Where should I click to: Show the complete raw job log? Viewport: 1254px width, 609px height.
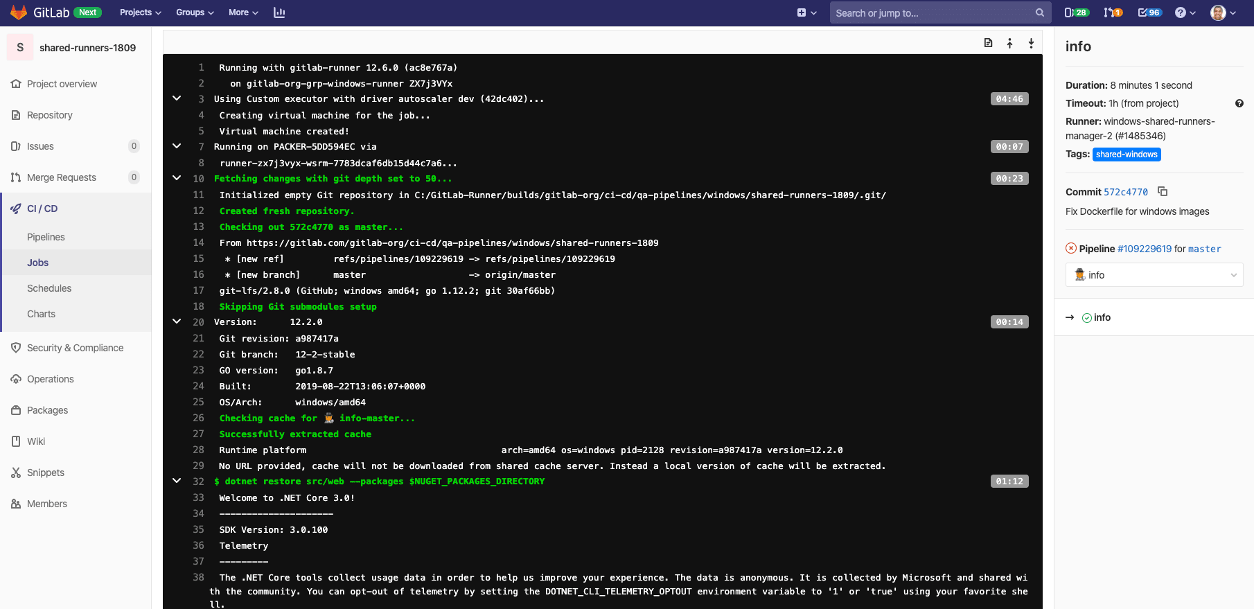(989, 43)
